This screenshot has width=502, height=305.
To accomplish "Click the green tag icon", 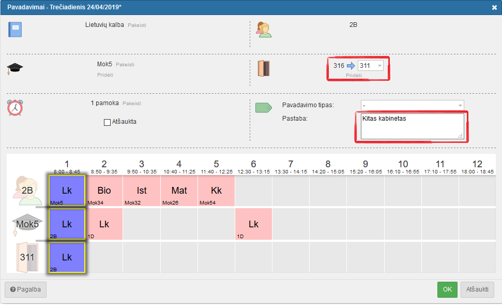I will click(264, 108).
